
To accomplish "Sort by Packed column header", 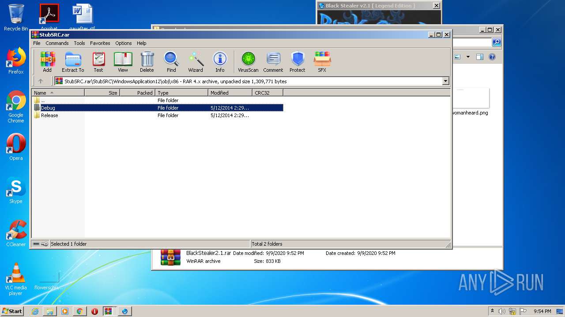I will tap(137, 93).
